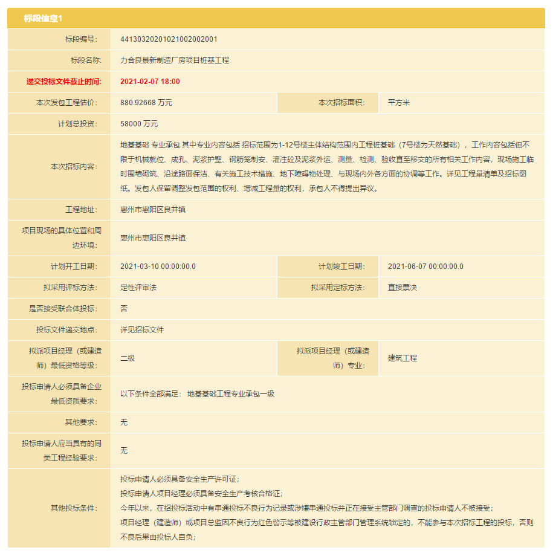
Task: Select the project name 力合良景新制造厂房项目桩基工程
Action: click(175, 60)
